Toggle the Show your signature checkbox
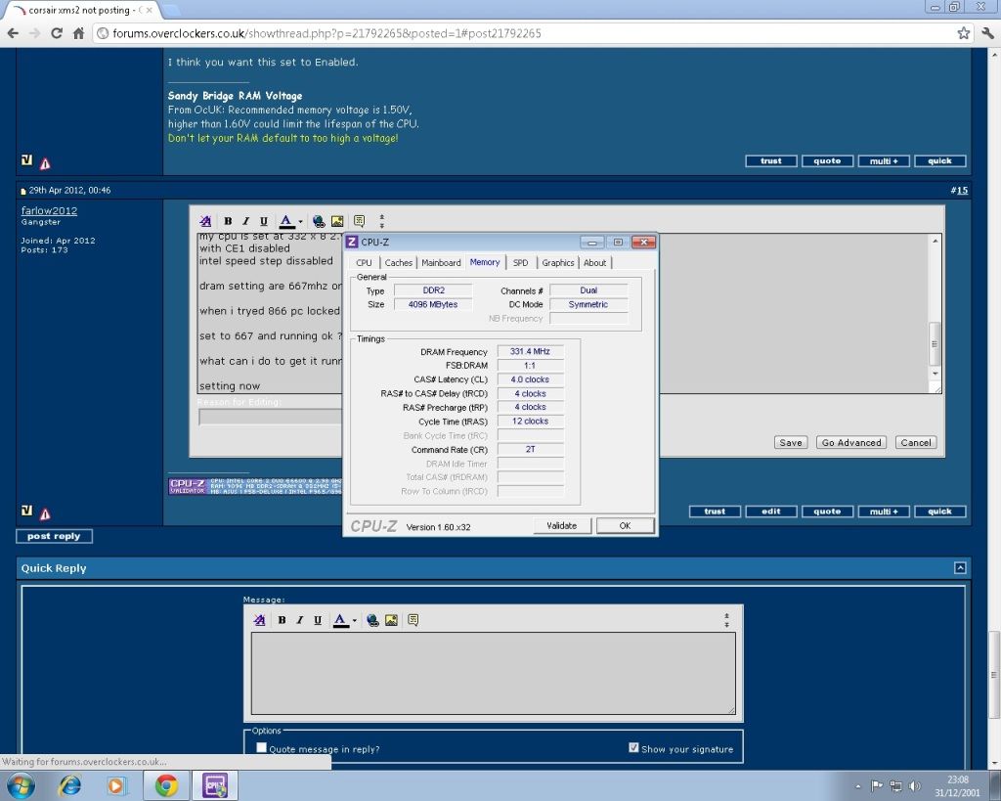 click(x=633, y=748)
